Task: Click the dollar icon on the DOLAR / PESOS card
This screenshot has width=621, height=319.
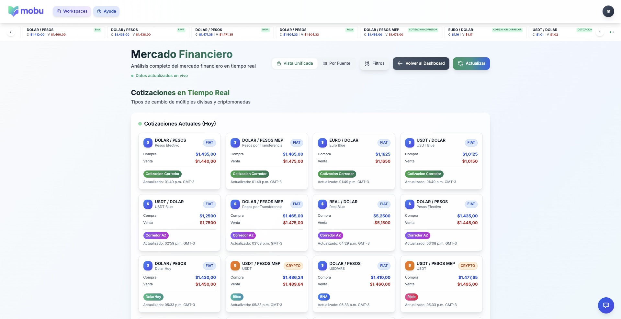Action: [x=148, y=143]
